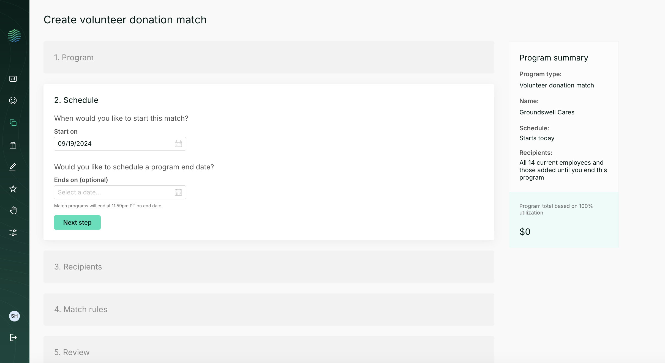Click the Groundswell logo at top of sidebar
This screenshot has height=363, width=665.
pyautogui.click(x=14, y=36)
